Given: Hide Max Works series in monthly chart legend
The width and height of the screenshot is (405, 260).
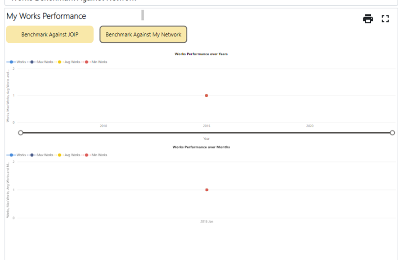Looking at the screenshot, I should [42, 155].
